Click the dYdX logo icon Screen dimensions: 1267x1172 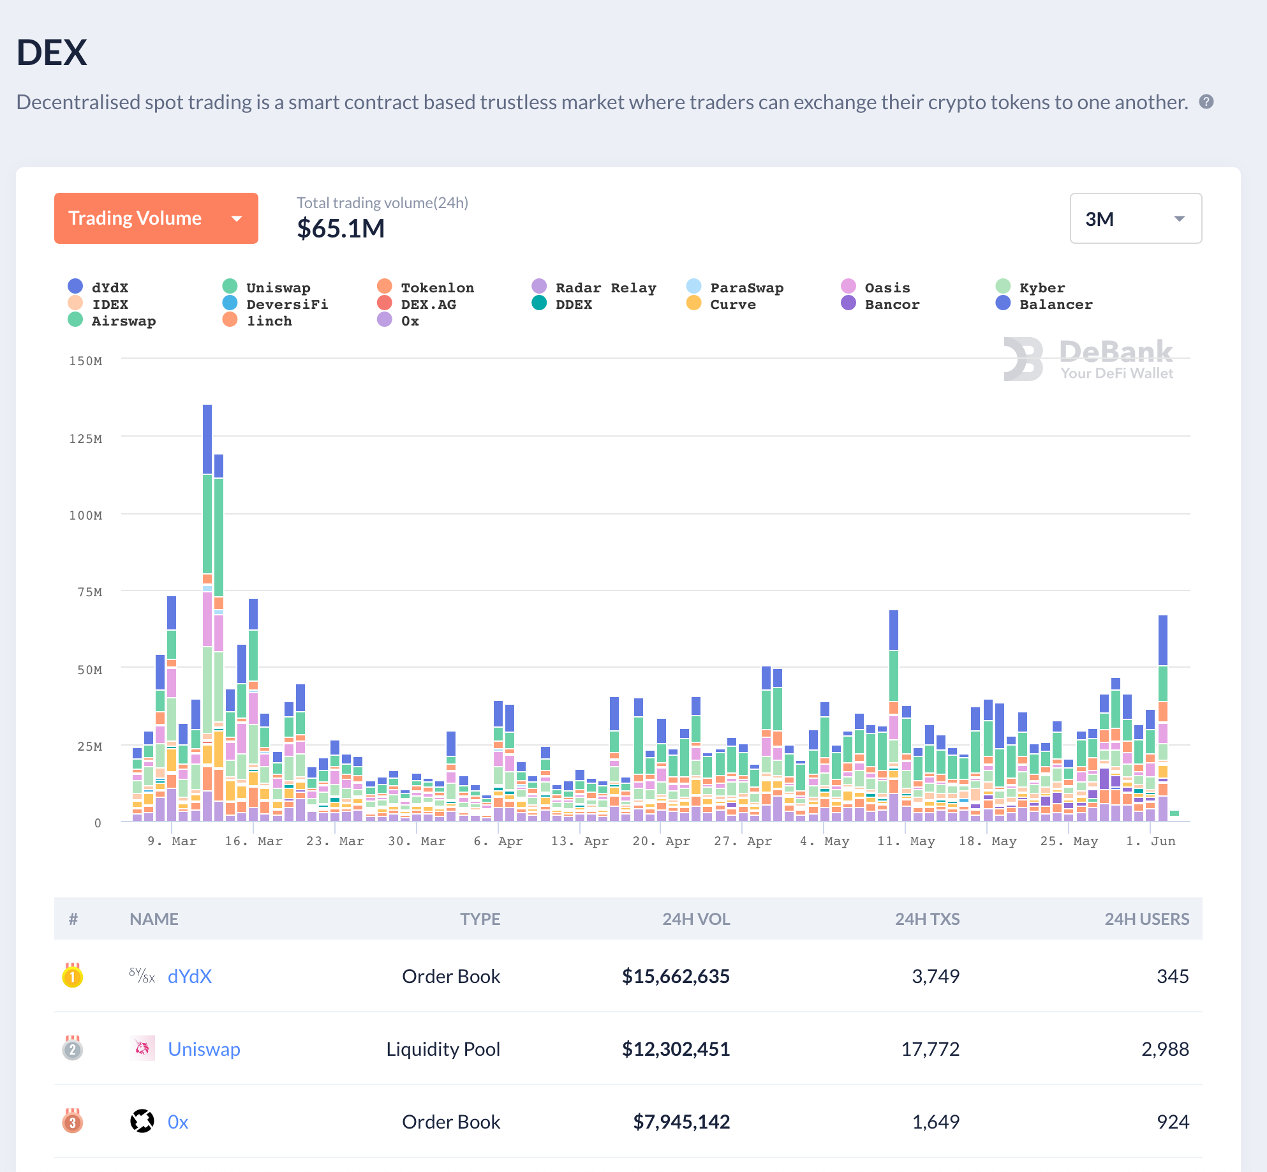pyautogui.click(x=142, y=975)
